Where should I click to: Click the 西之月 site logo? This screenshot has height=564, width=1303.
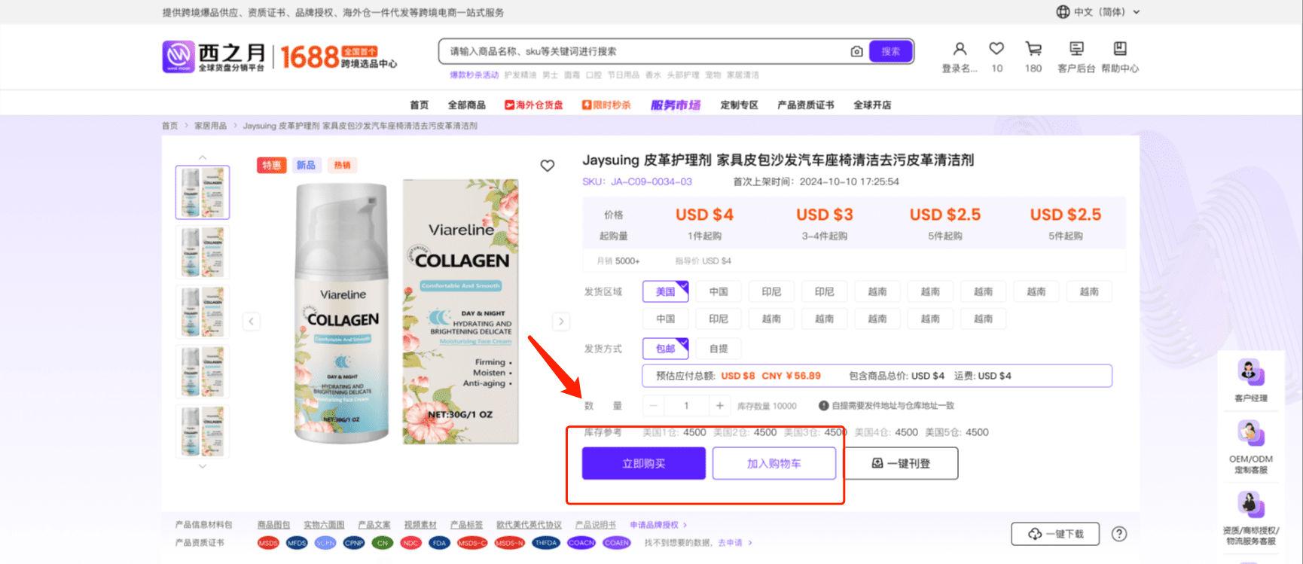tap(214, 57)
